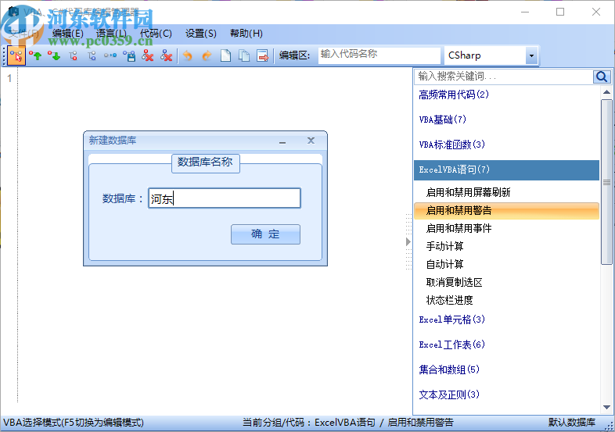This screenshot has width=615, height=432.
Task: Click the add red child node icon
Action: click(x=73, y=56)
